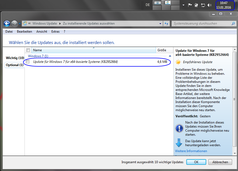The height and width of the screenshot is (171, 238).
Task: Sort the list by Größe column
Action: pyautogui.click(x=164, y=50)
